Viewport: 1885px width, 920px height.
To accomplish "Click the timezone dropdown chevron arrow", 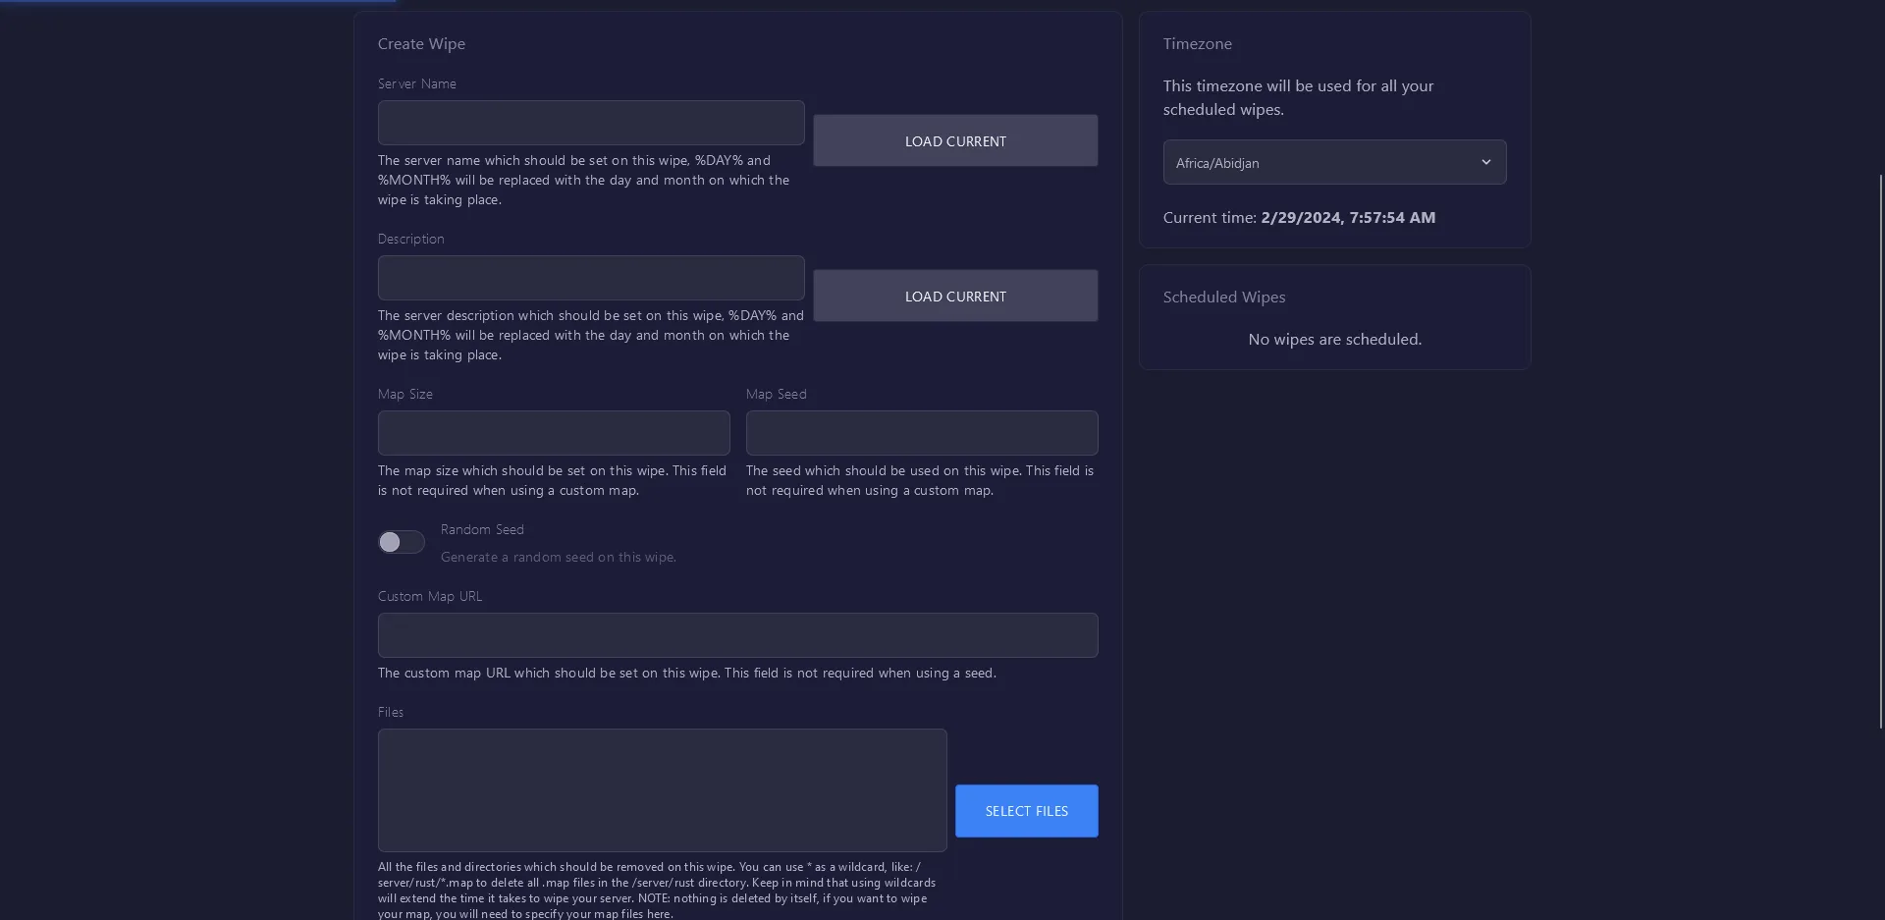I will coord(1485,162).
